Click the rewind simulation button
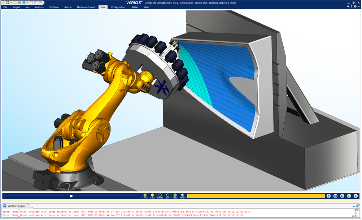The height and width of the screenshot is (220, 362). (x=335, y=196)
